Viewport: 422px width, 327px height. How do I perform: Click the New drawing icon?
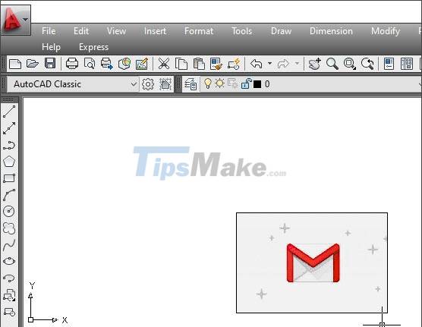click(x=15, y=64)
